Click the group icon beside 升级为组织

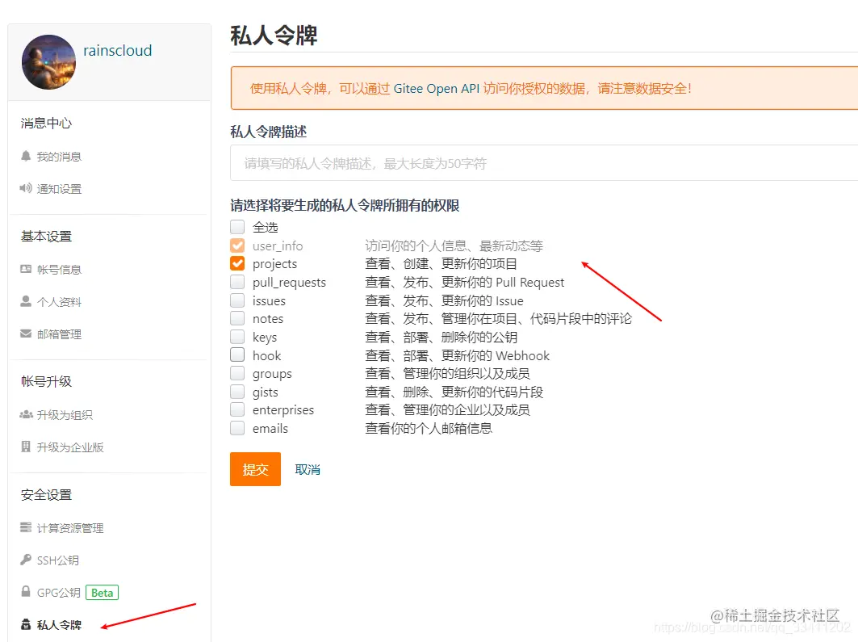(x=27, y=415)
